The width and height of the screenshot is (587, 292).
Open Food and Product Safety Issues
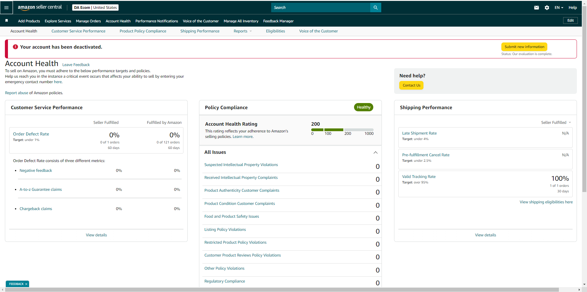point(232,216)
